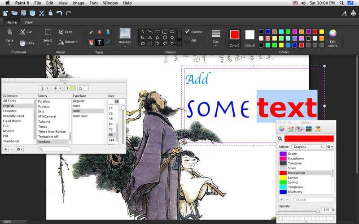359x224 pixels.
Task: Expand the Brushes dropdown
Action: pos(125,46)
